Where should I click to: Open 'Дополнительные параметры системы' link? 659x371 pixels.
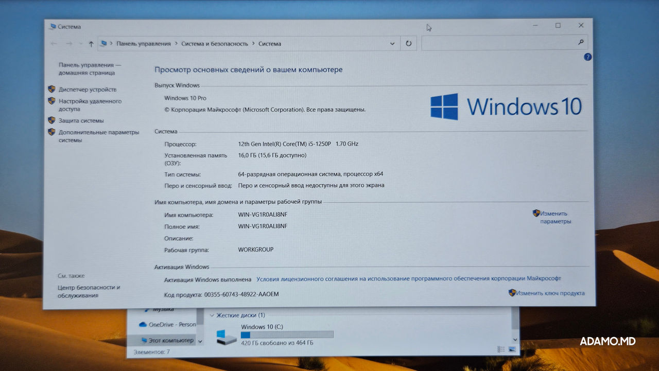pos(99,136)
